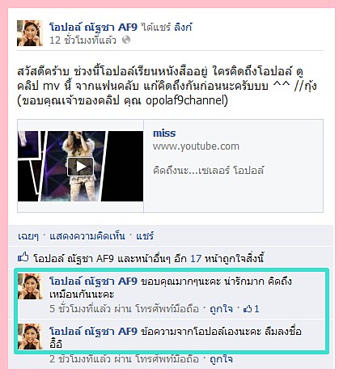Viewport: 343px width, 377px height.
Task: Click first comment's profile avatar
Action: click(x=30, y=286)
